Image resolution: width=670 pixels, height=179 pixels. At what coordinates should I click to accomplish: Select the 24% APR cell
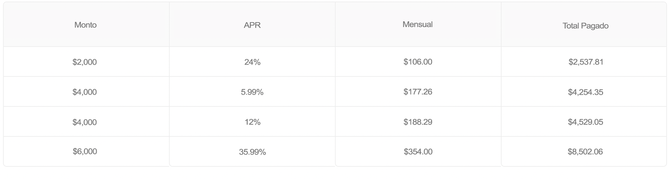[x=252, y=62]
